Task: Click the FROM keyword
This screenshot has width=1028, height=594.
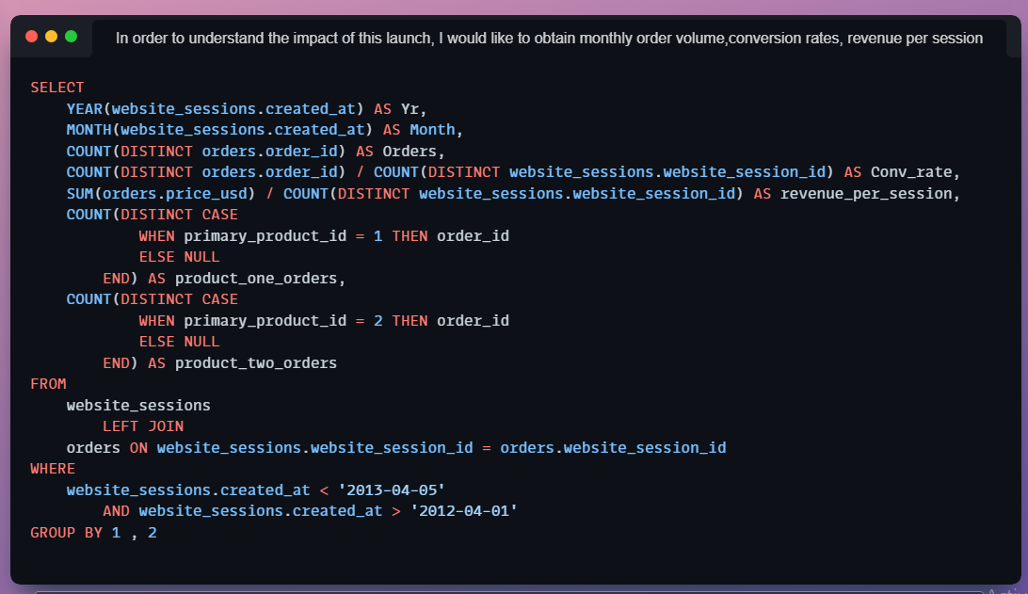Action: 48,383
